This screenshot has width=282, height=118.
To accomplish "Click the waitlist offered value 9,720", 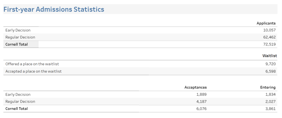I will tap(270, 64).
